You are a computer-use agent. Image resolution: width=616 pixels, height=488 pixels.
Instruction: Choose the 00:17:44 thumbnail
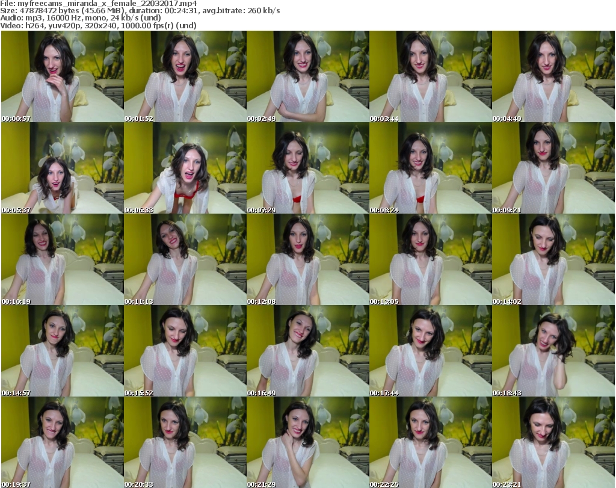431,351
